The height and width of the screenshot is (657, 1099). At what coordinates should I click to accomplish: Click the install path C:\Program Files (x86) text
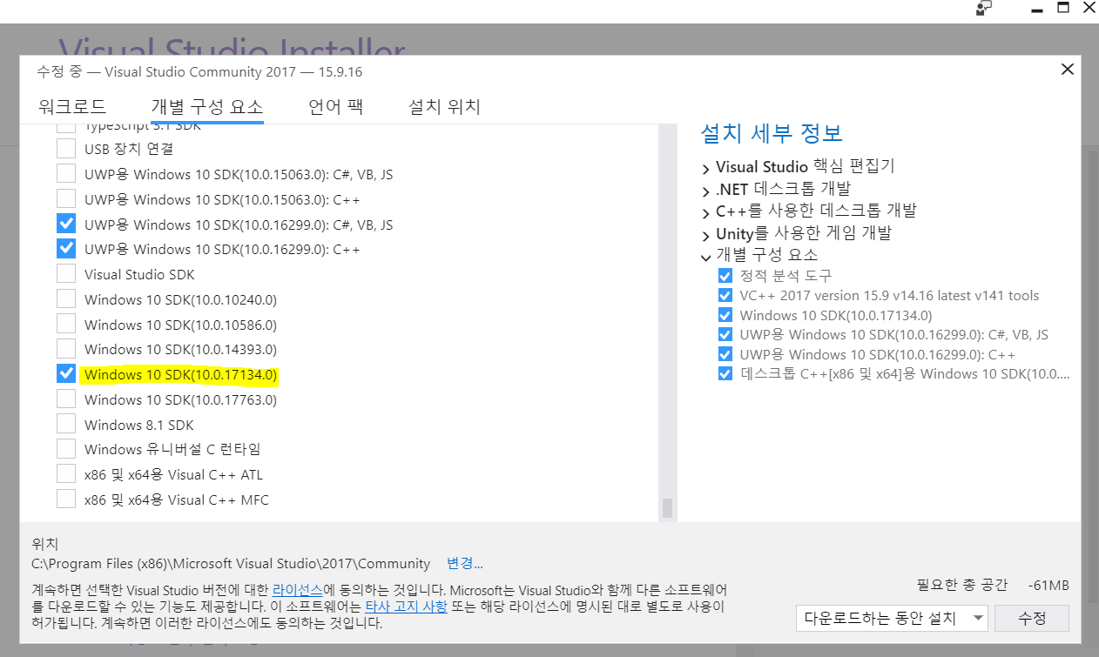[x=231, y=563]
